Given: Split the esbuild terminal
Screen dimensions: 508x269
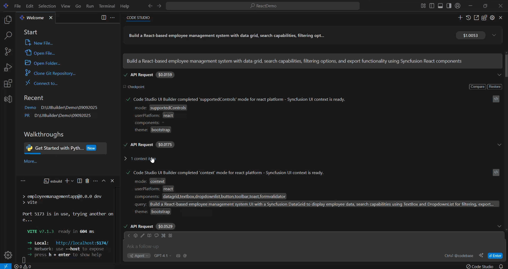Looking at the screenshot, I should tap(79, 181).
